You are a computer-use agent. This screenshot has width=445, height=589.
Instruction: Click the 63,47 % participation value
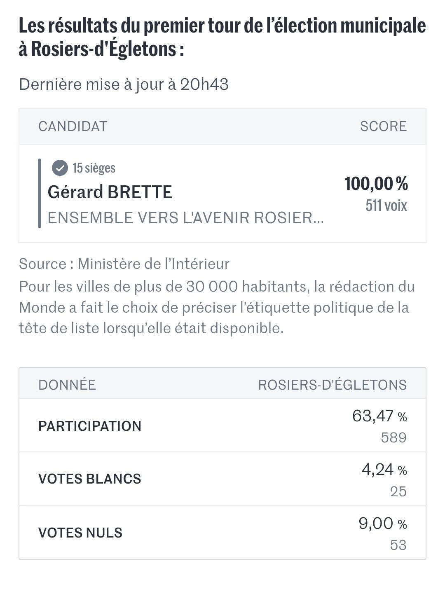point(379,416)
